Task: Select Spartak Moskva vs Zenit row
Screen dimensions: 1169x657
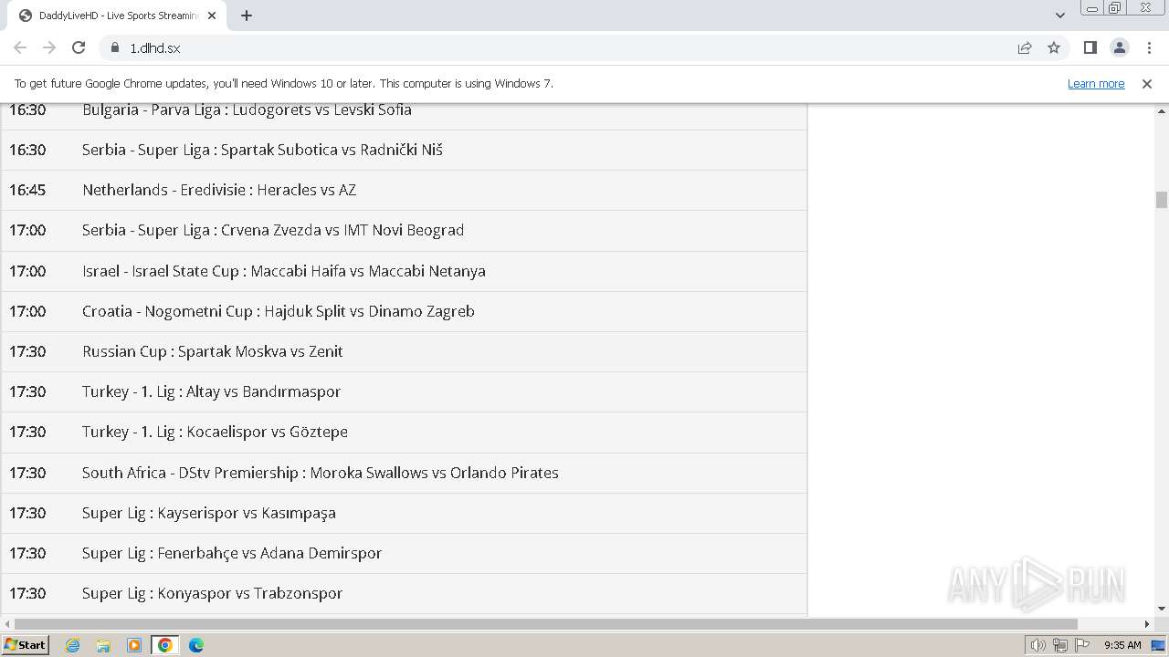Action: (405, 351)
